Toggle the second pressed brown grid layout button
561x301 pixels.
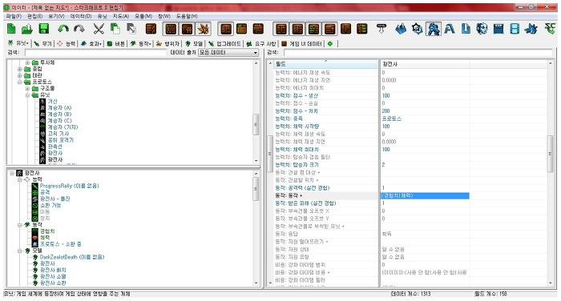tap(297, 29)
